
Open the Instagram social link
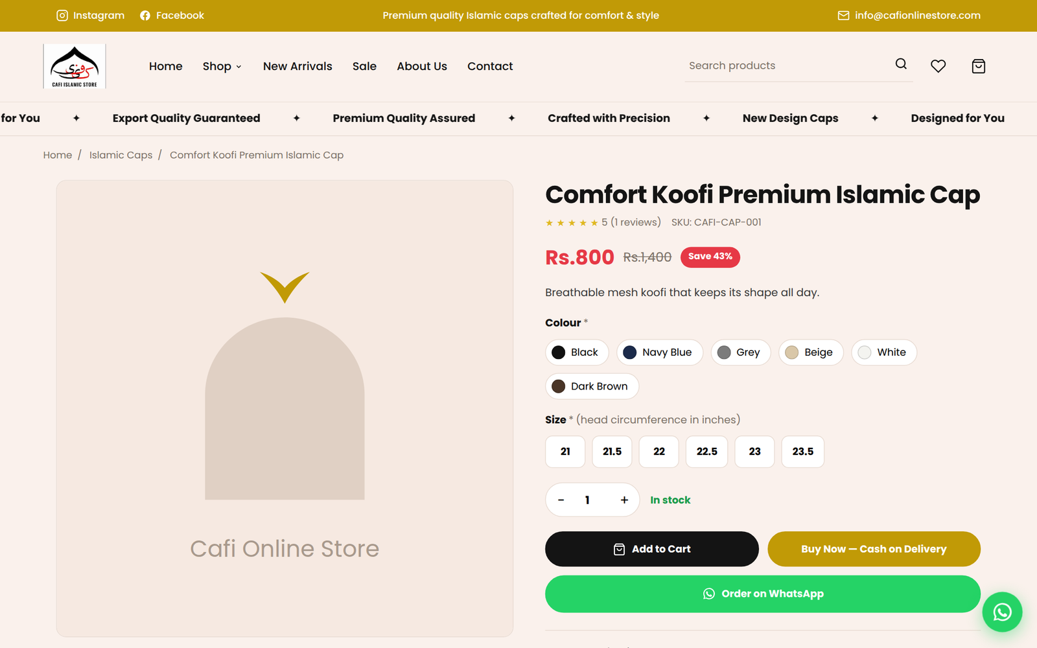tap(90, 16)
